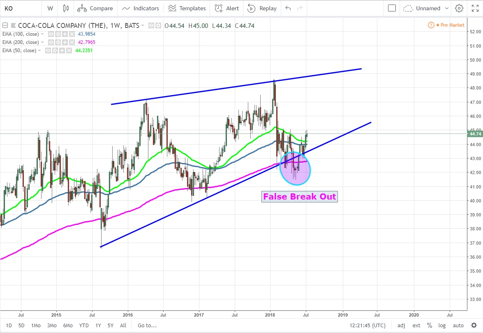Screen dimensions: 483x333
Task: Start bar Replay mode
Action: point(262,8)
